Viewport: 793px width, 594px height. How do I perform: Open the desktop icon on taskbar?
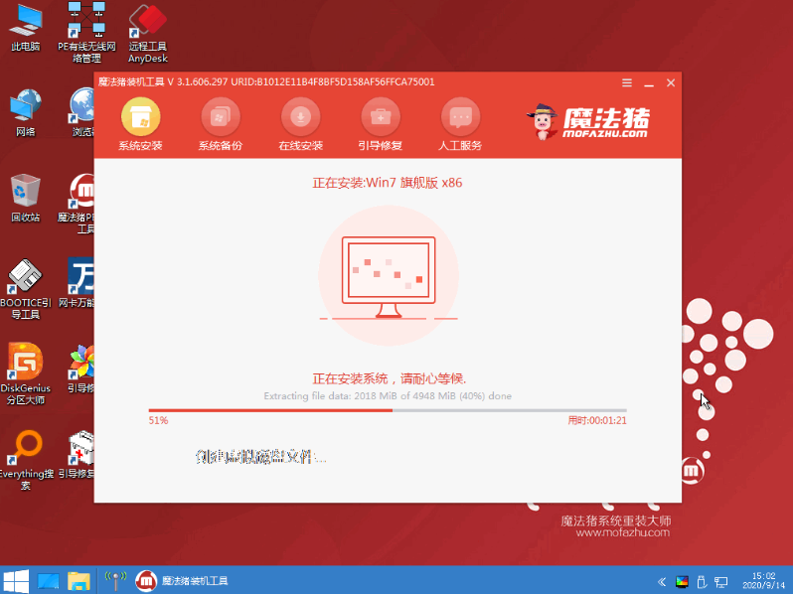pyautogui.click(x=49, y=581)
